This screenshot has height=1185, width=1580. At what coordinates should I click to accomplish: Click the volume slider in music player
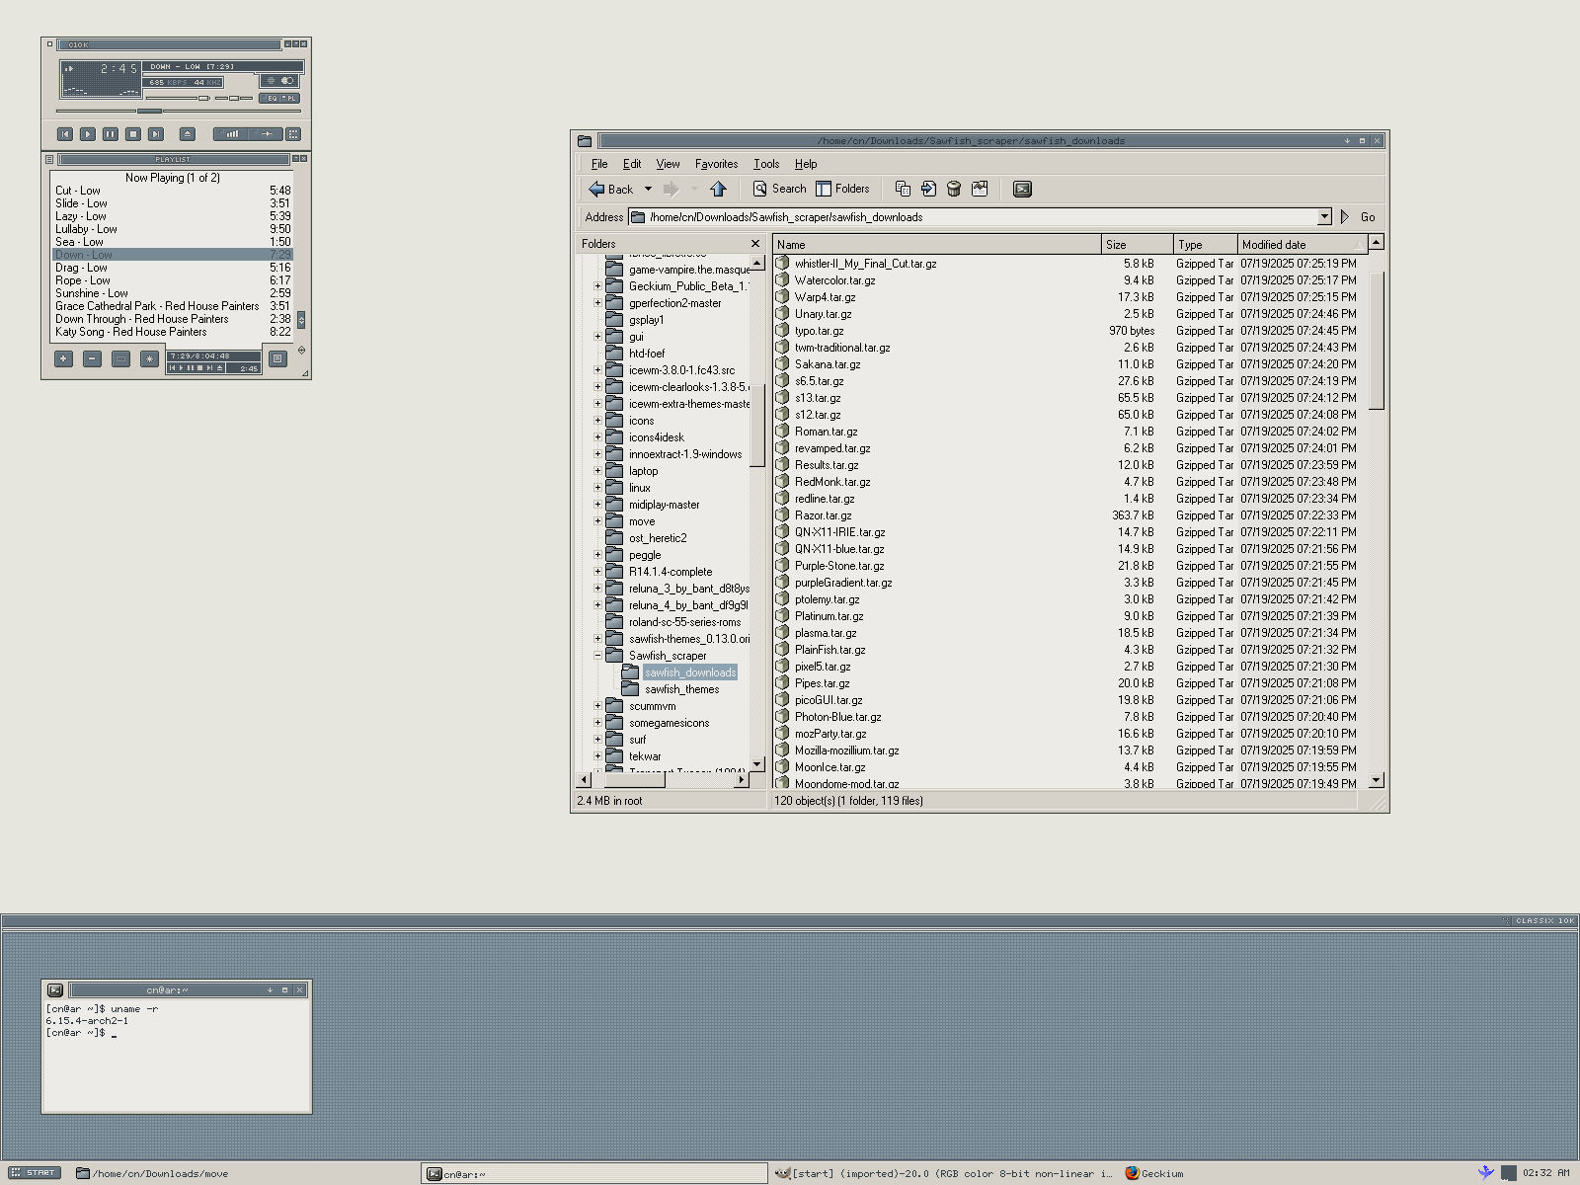178,98
